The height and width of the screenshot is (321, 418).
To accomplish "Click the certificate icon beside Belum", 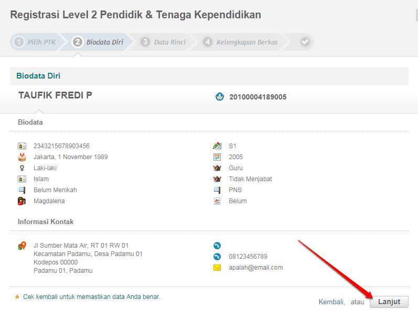I will pyautogui.click(x=217, y=201).
